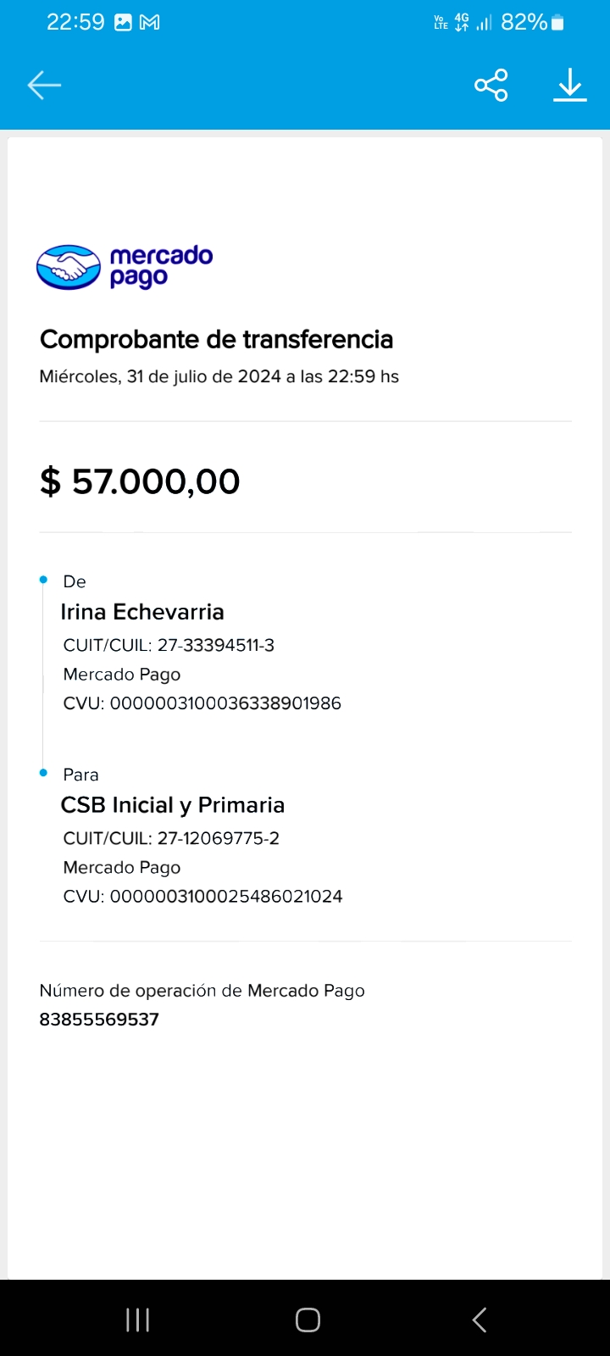Tap the gallery notification icon in status bar

124,23
